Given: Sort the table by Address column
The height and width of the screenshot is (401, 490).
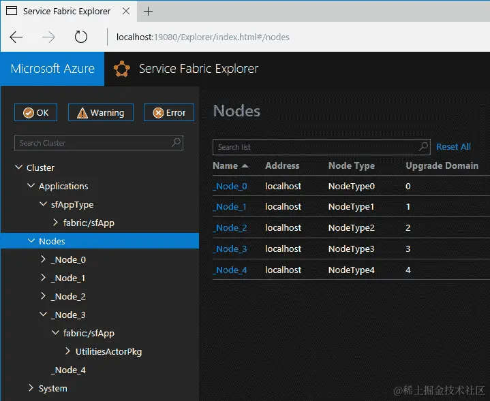Looking at the screenshot, I should 282,165.
